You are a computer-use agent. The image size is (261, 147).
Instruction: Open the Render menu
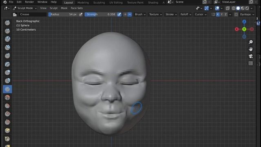(29, 2)
